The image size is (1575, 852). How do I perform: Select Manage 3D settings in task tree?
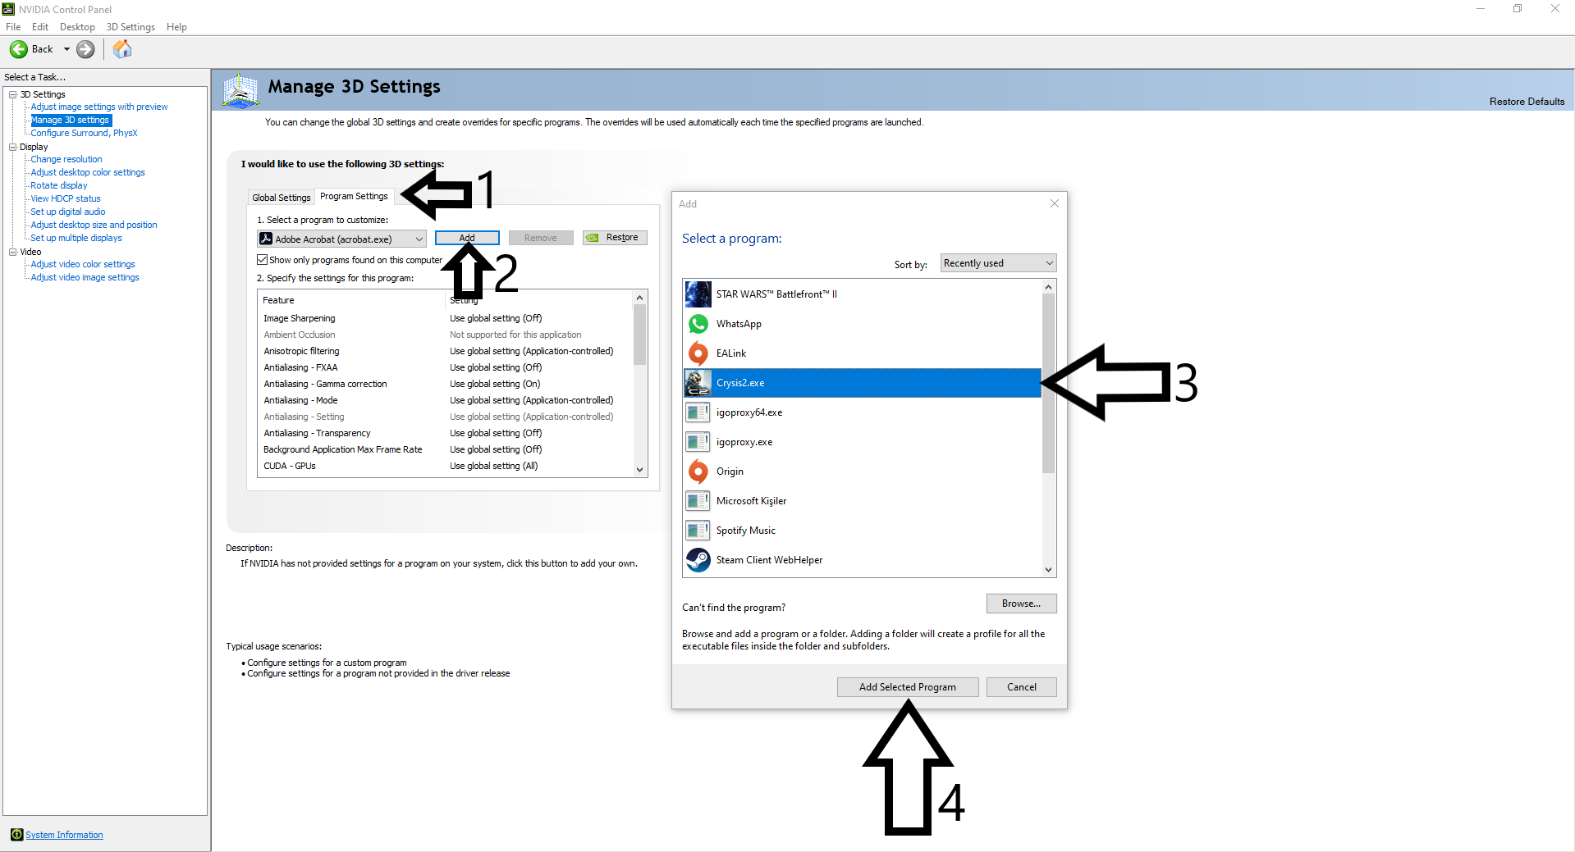(x=71, y=120)
